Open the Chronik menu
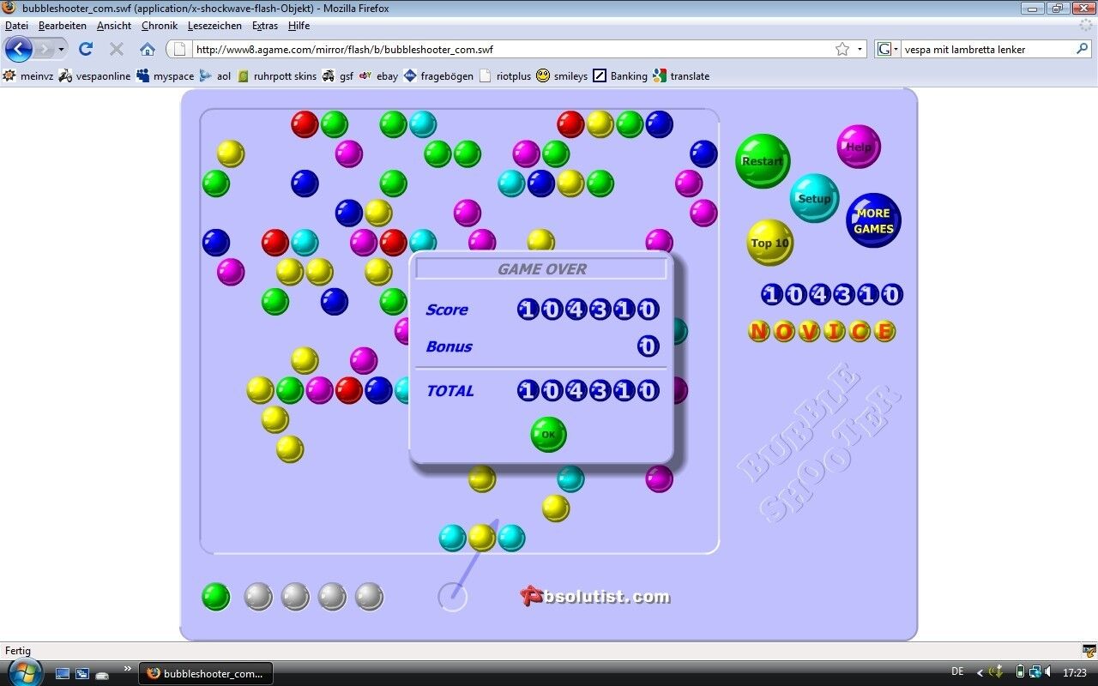The image size is (1098, 686). click(159, 26)
